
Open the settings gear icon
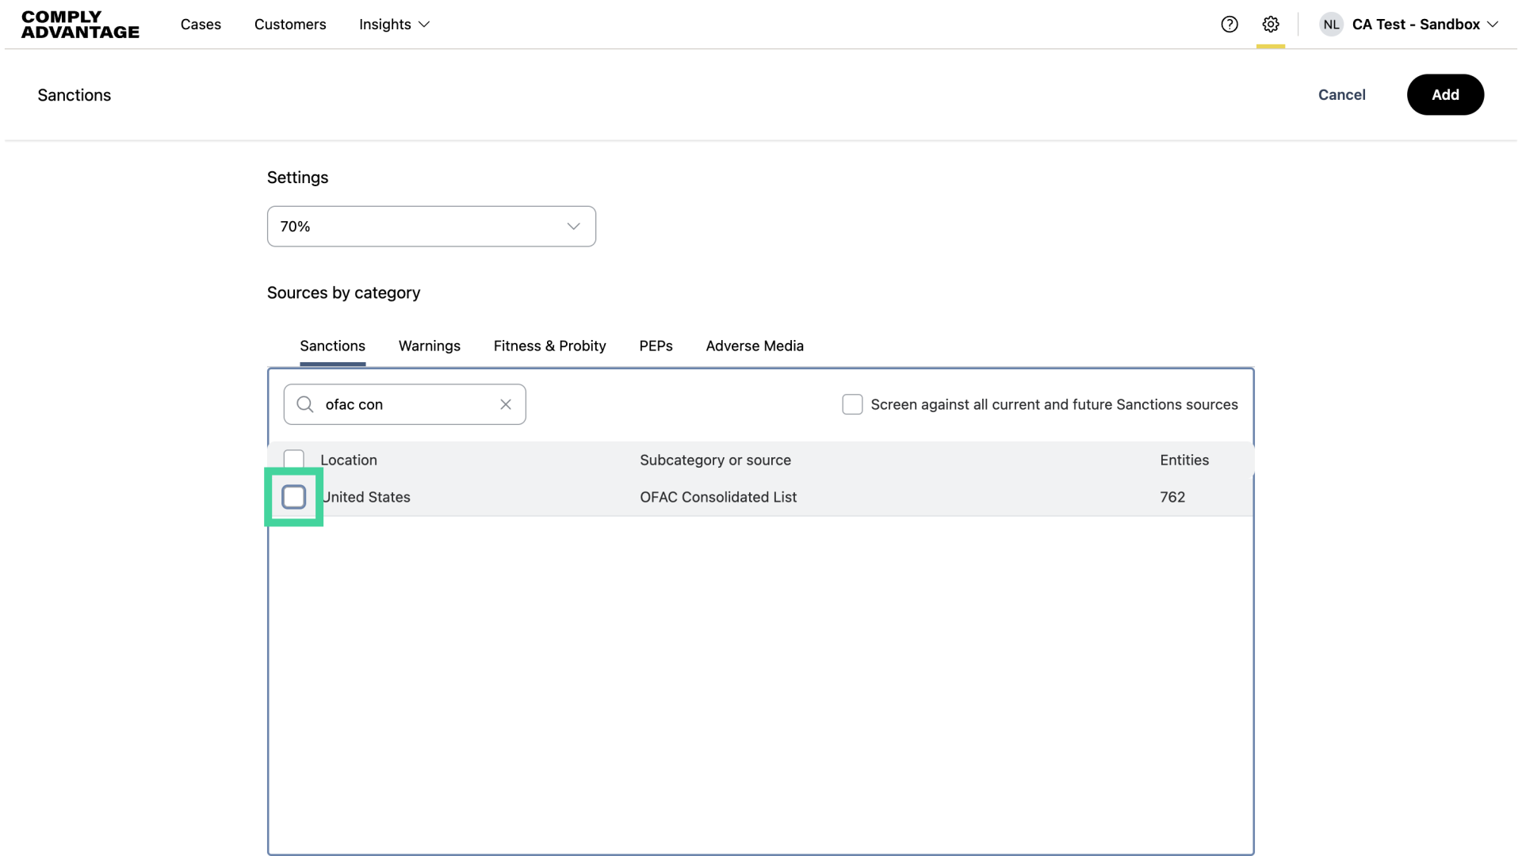pyautogui.click(x=1271, y=25)
